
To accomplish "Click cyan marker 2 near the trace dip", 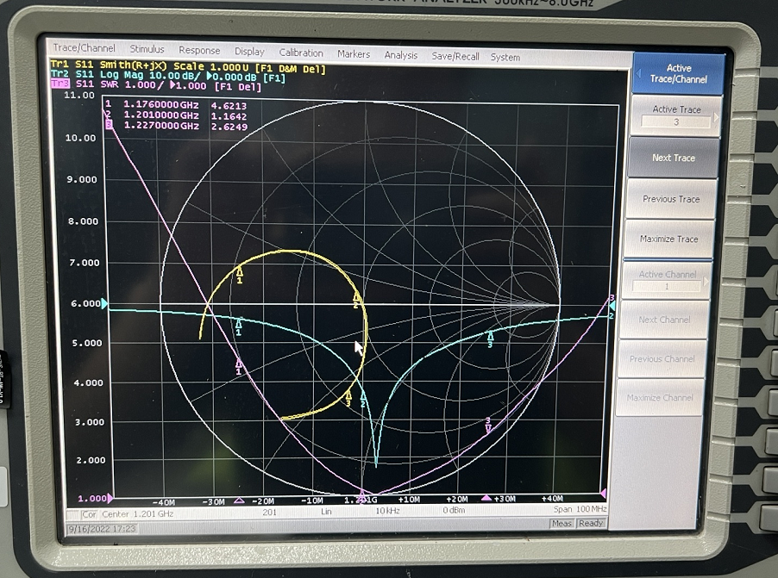I will tap(363, 397).
